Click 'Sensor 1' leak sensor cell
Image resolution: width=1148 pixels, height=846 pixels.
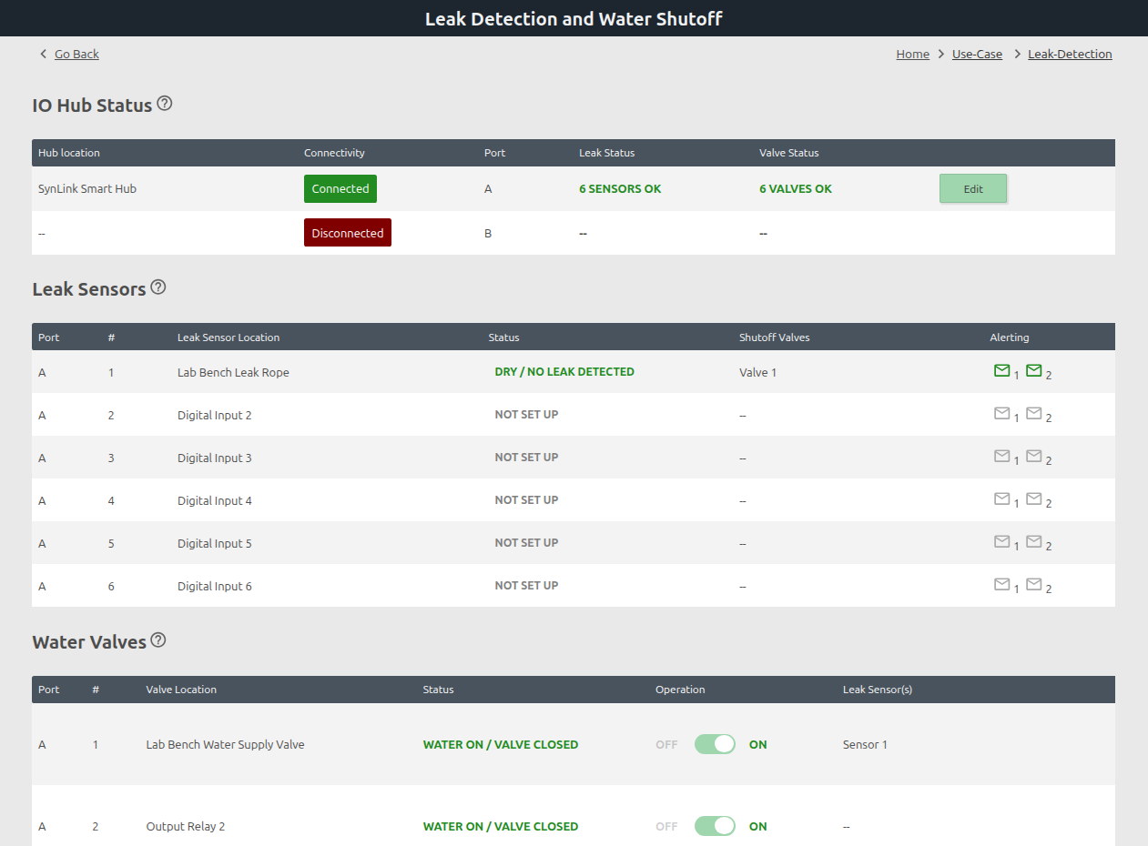(x=865, y=744)
